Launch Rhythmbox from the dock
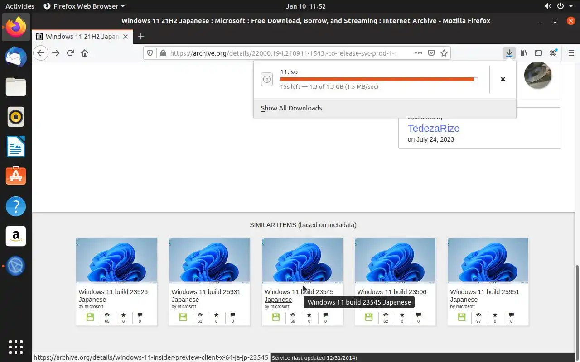 [x=16, y=117]
